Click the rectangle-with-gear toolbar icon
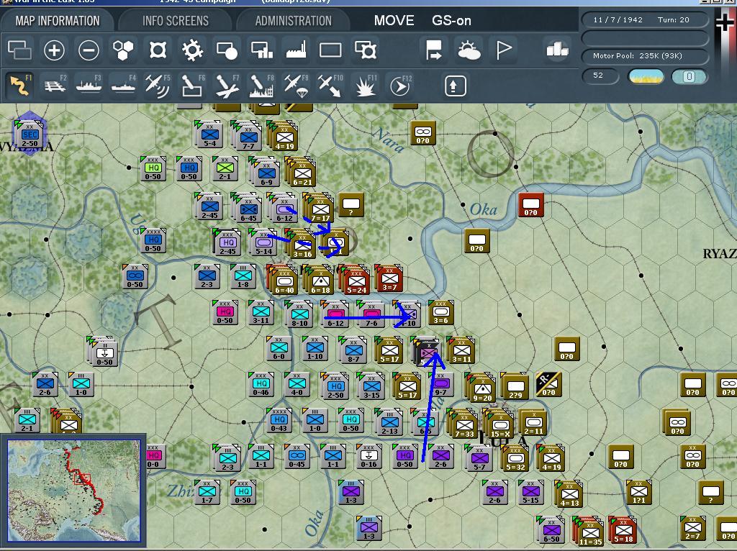The height and width of the screenshot is (551, 737). click(366, 50)
